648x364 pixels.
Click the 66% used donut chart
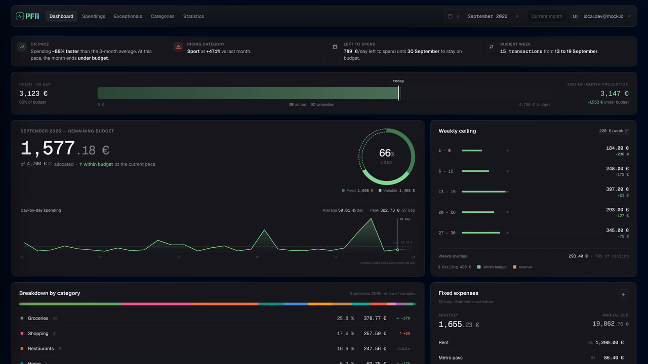pyautogui.click(x=387, y=156)
